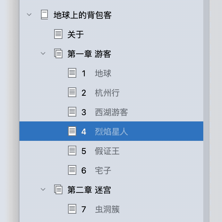Collapse the 第一章 游客 group
Image resolution: width=222 pixels, height=222 pixels.
pos(43,53)
